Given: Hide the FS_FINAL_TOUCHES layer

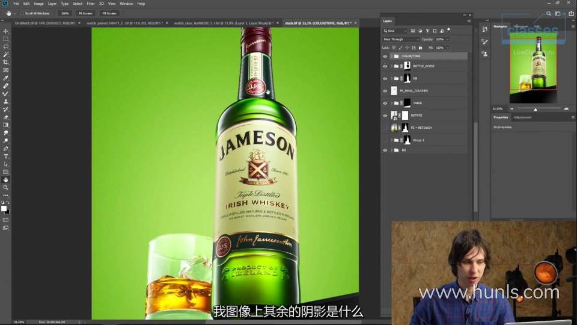Looking at the screenshot, I should [385, 91].
